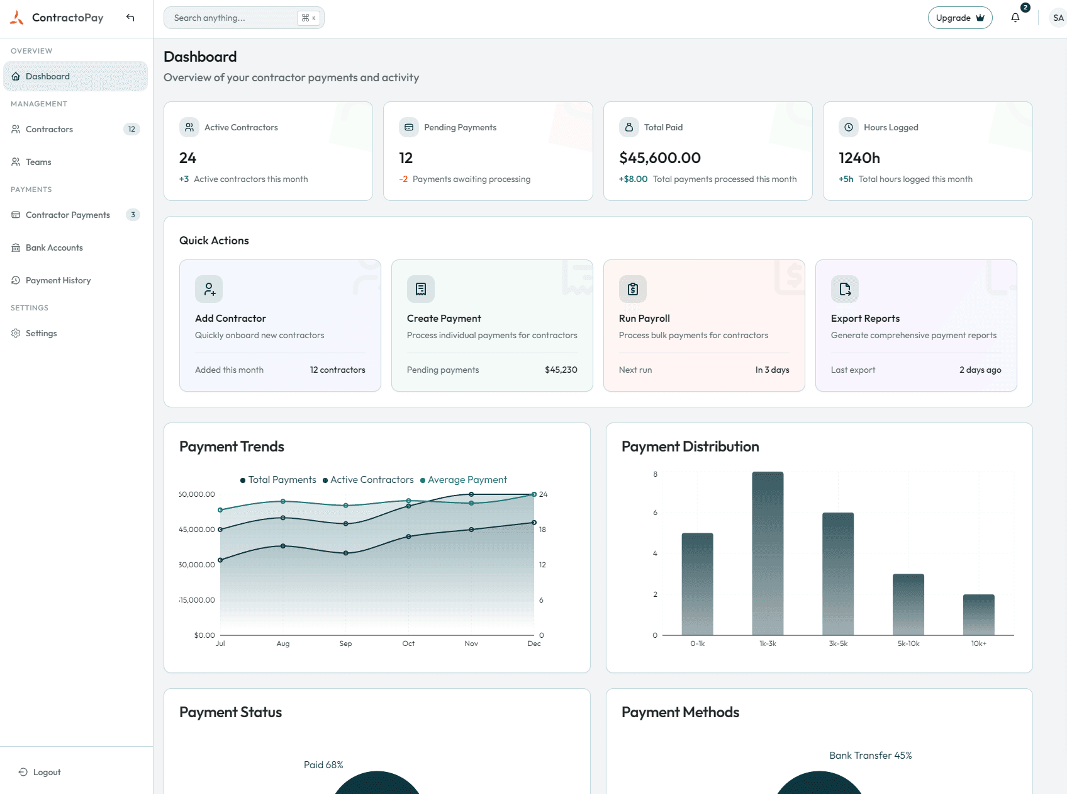Screen dimensions: 1067x794
Task: Click the 5k-10k bar in Payment Distribution
Action: [908, 604]
